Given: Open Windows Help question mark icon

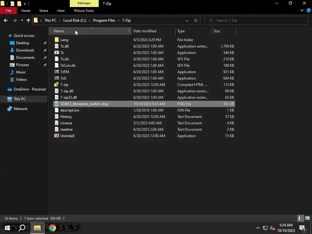Looking at the screenshot, I should 309,11.
